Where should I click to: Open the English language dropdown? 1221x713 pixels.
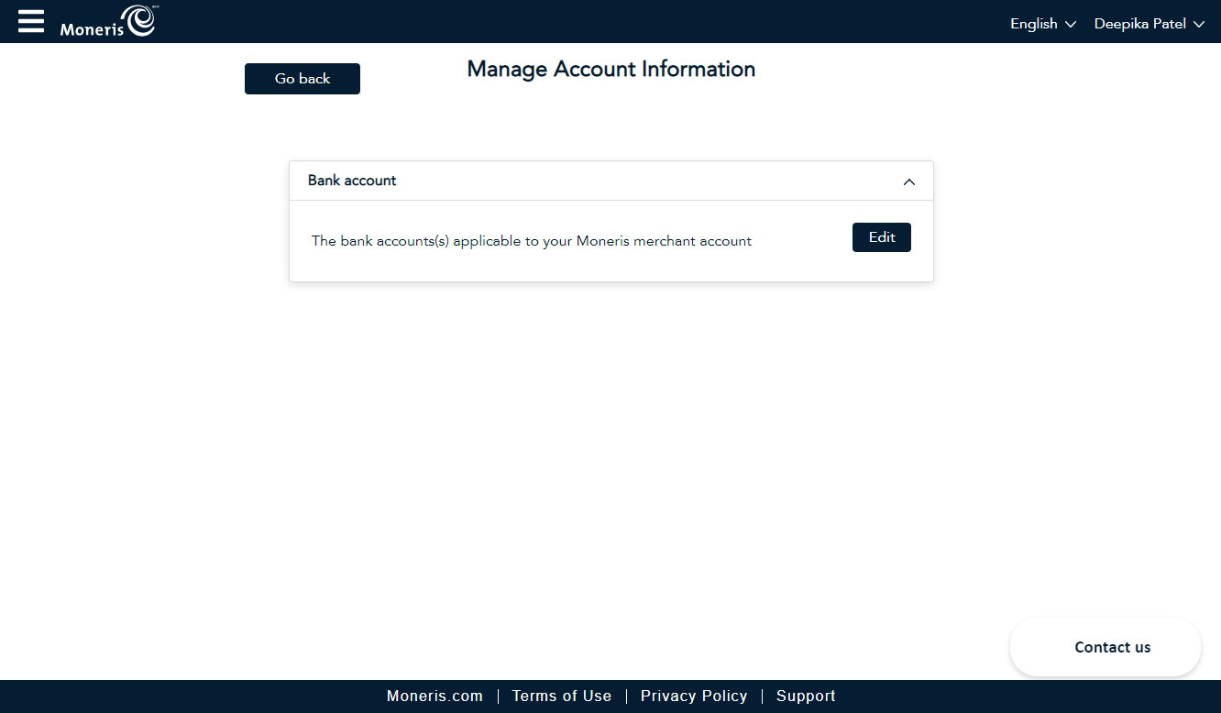coord(1043,24)
